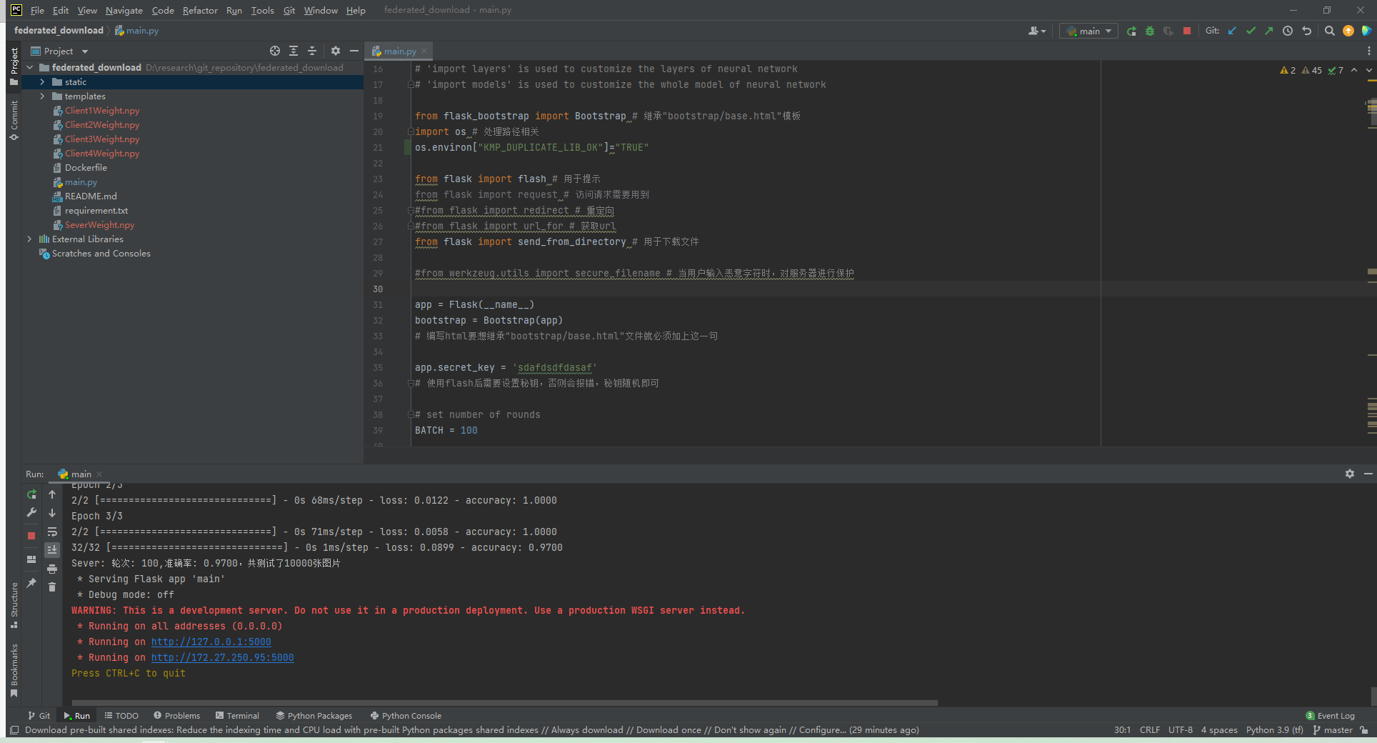Select Dockerfile in project tree
The image size is (1377, 743).
click(86, 168)
